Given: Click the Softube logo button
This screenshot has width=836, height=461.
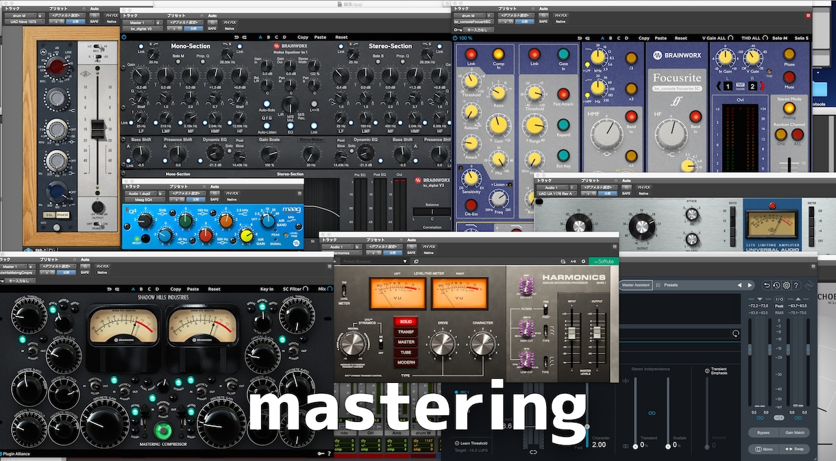Looking at the screenshot, I should point(604,261).
